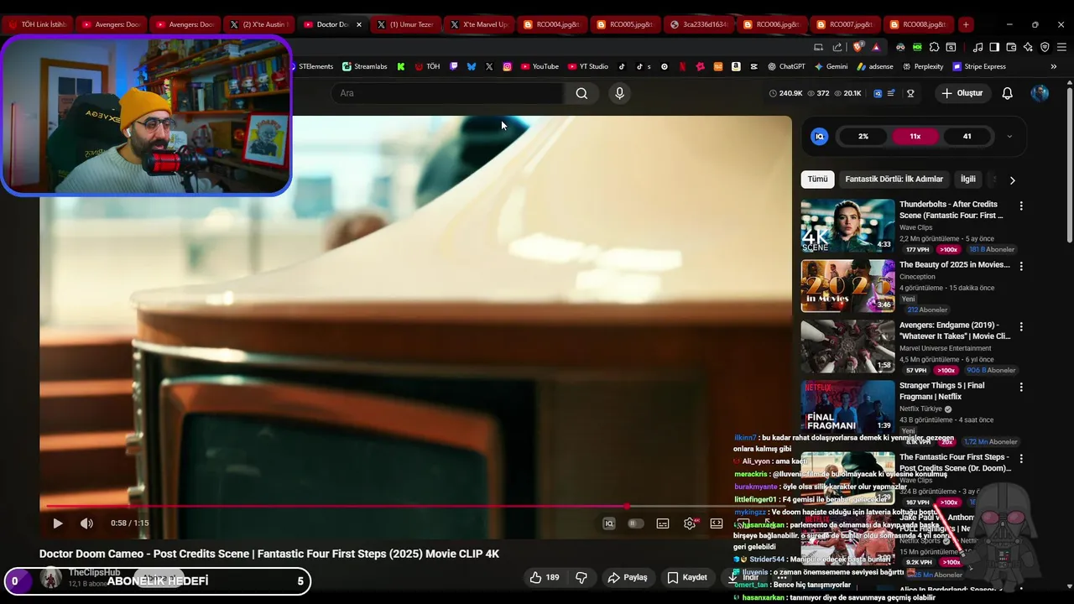Open Avengers: Endgame Whatever It Takes thumbnail
The height and width of the screenshot is (604, 1074).
[x=847, y=346]
